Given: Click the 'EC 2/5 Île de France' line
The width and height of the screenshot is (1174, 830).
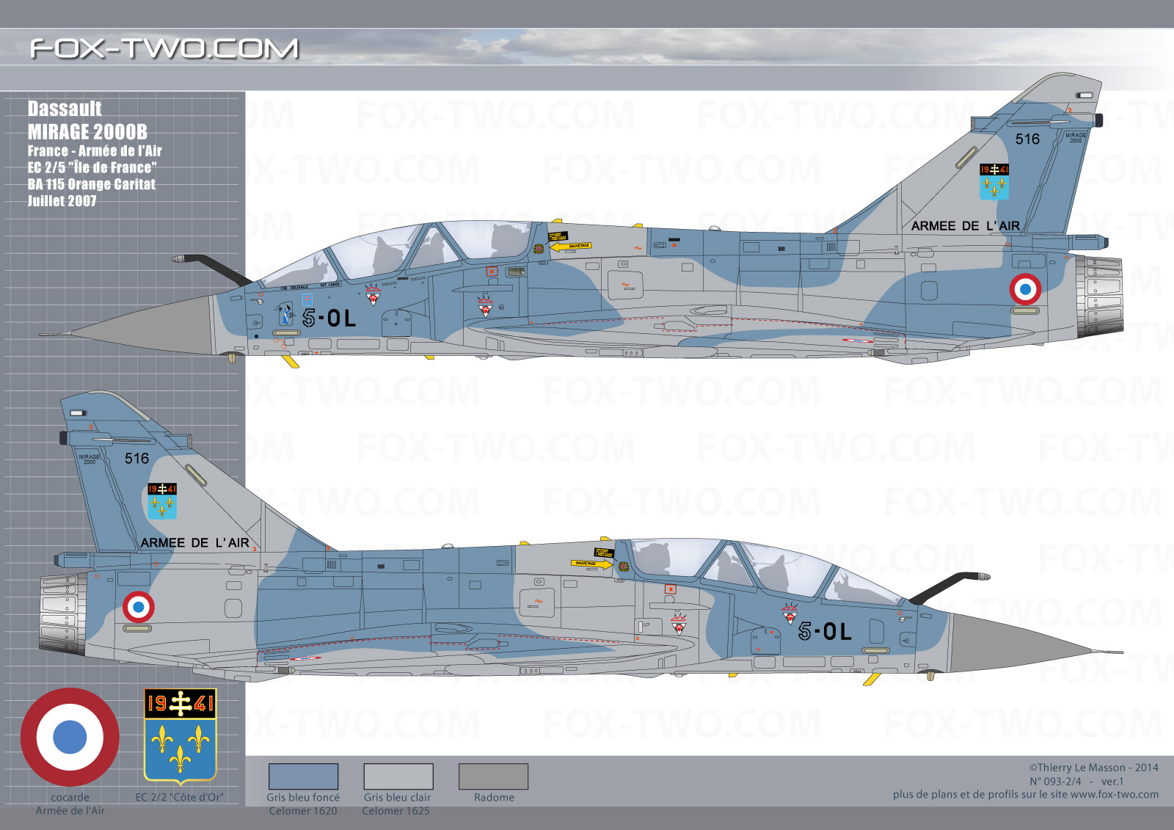Looking at the screenshot, I should click(x=92, y=167).
